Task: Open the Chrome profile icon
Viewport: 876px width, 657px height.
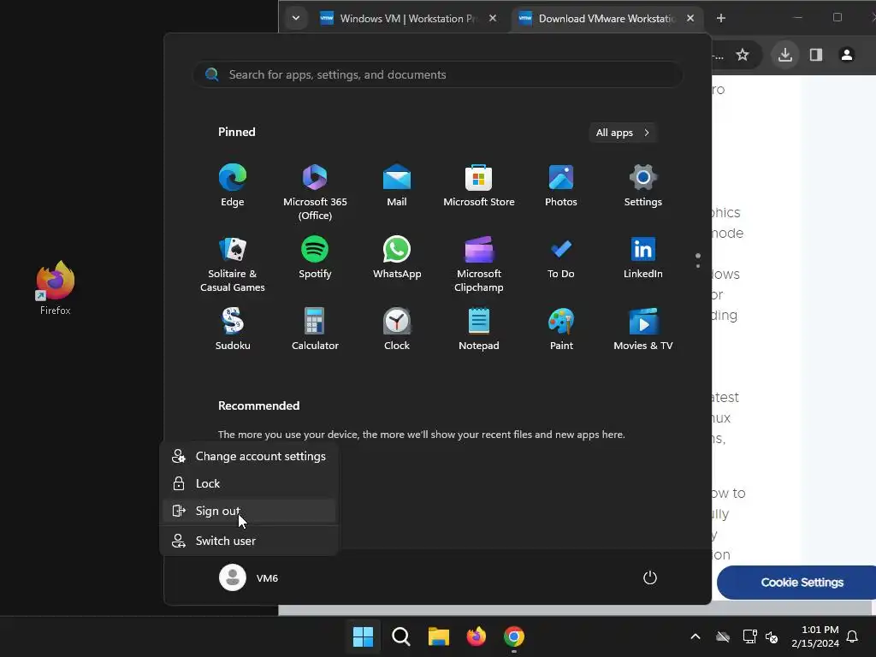Action: coord(846,55)
